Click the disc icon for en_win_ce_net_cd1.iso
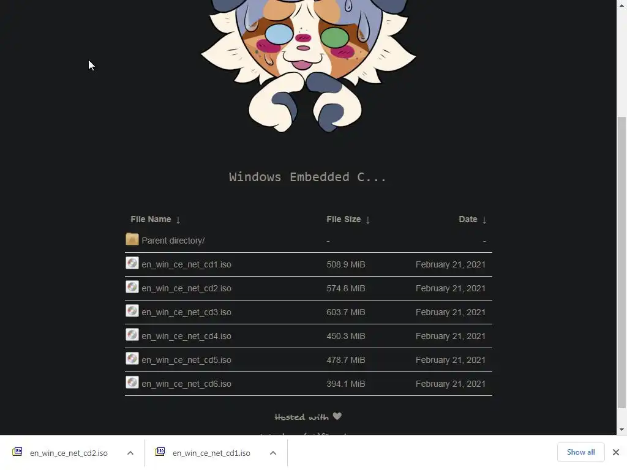Viewport: 627px width, 470px height. coord(132,263)
